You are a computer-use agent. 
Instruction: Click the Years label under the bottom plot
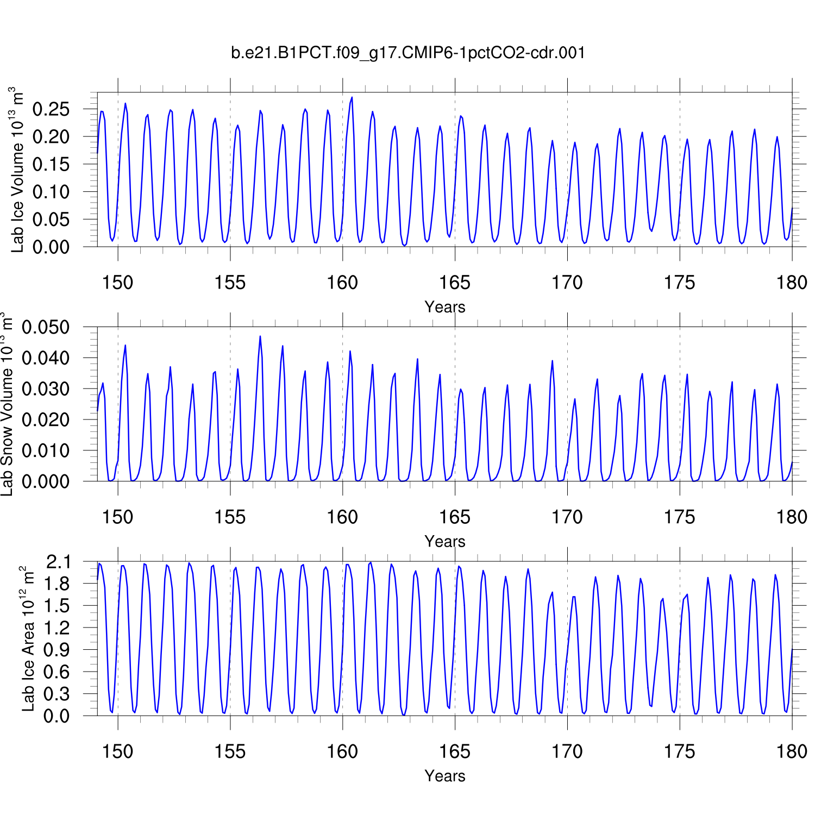(444, 775)
